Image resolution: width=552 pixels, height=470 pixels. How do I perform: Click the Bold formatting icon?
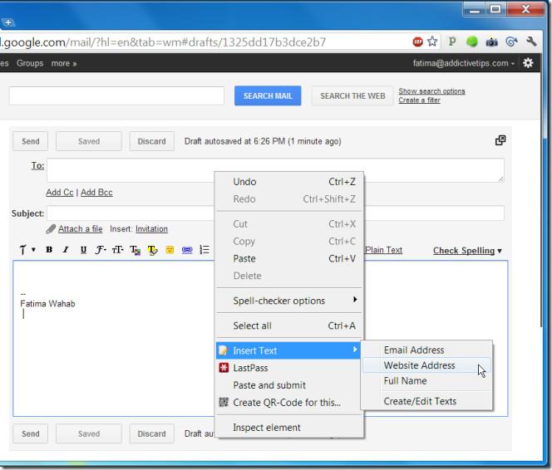click(x=49, y=250)
